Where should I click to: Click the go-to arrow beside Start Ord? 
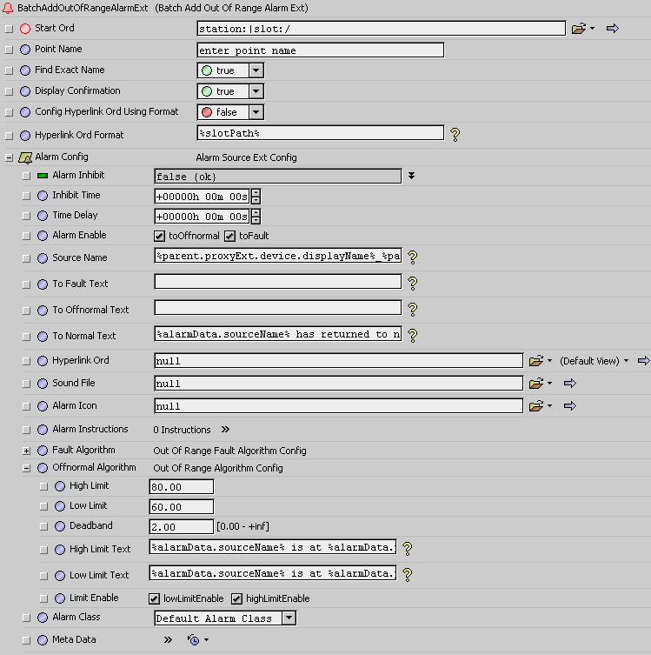(x=612, y=29)
